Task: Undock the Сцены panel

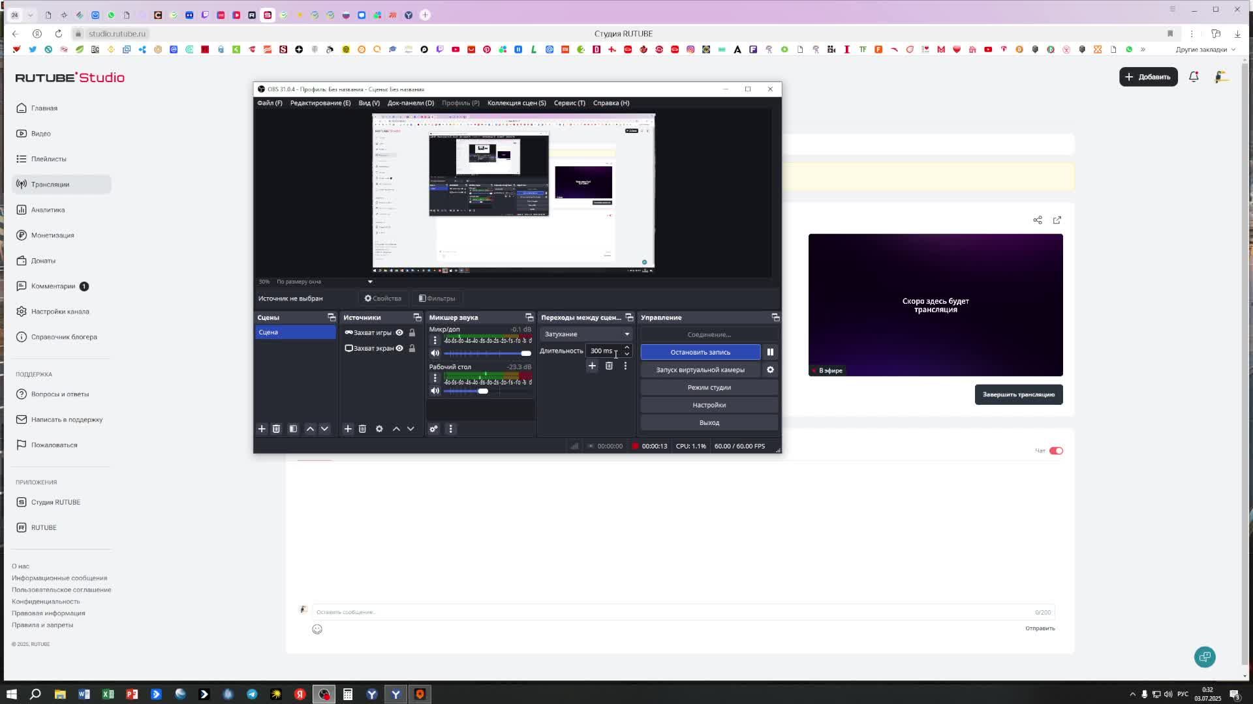Action: click(332, 317)
